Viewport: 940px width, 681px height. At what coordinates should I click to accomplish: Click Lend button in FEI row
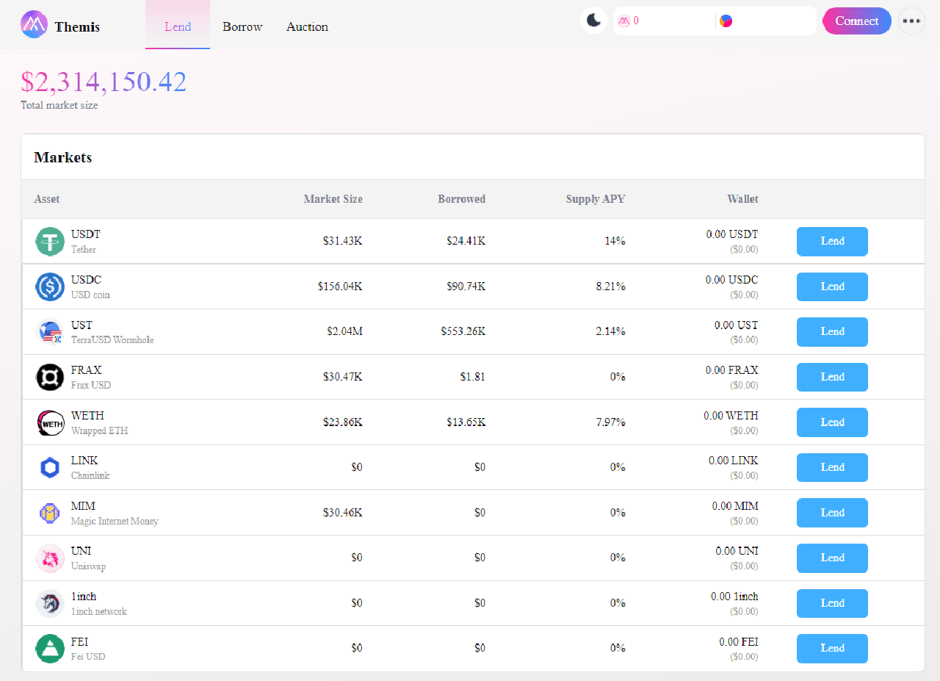pos(832,648)
